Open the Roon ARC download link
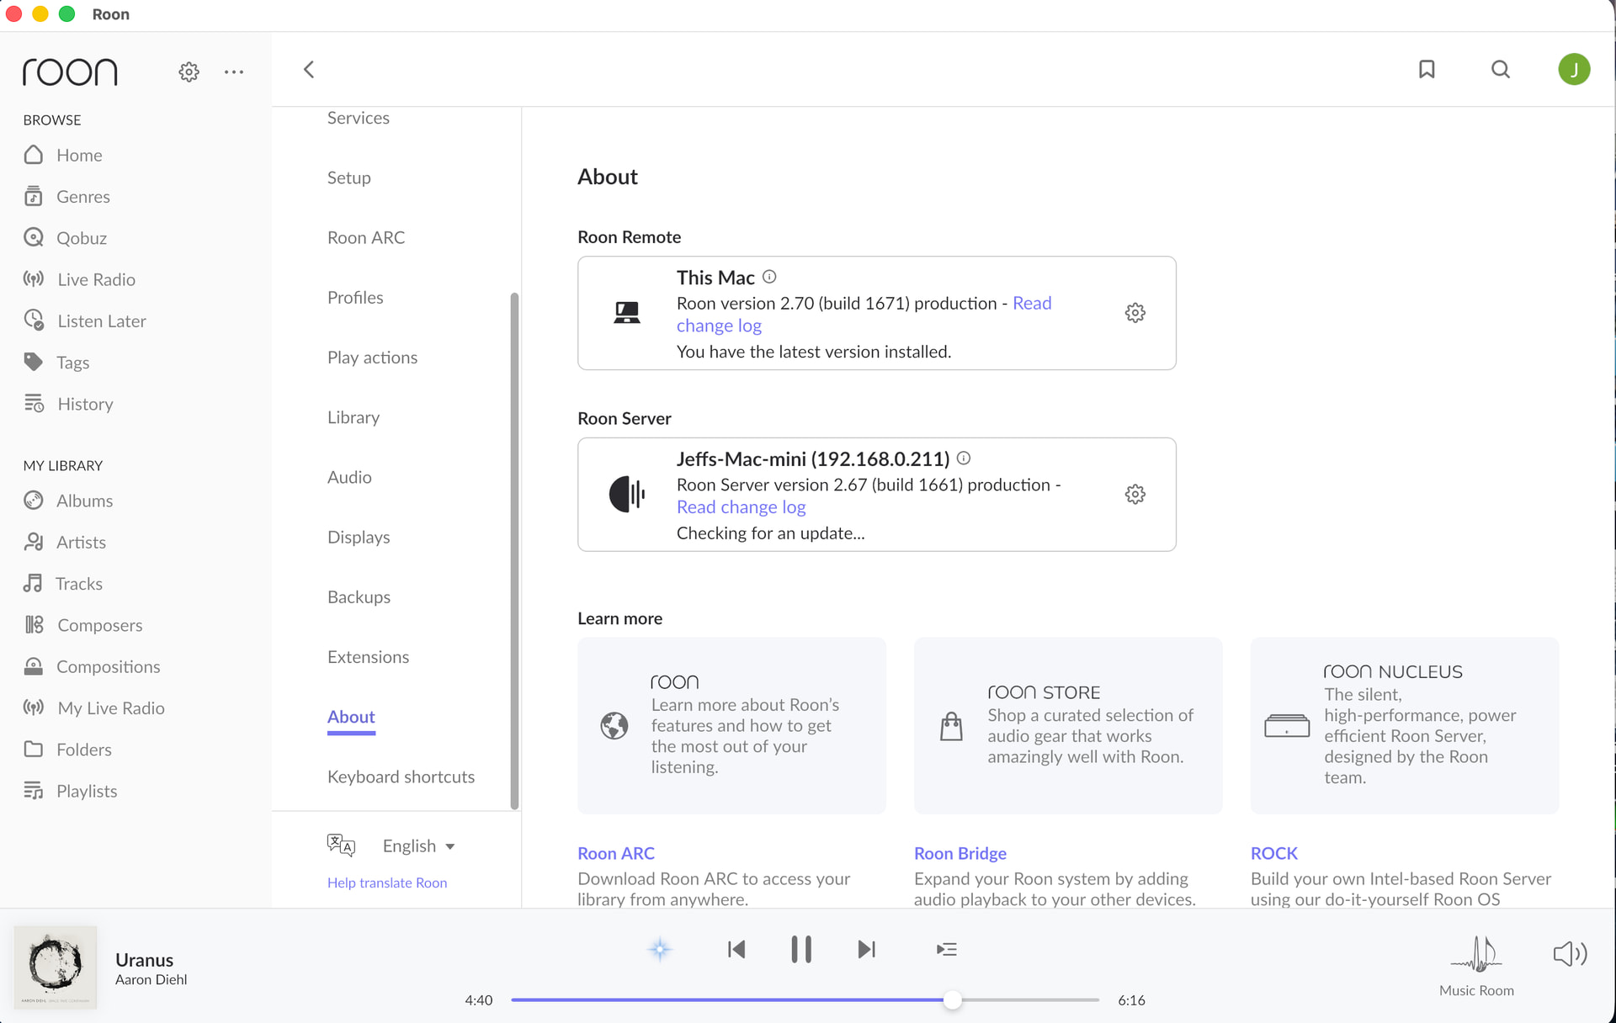This screenshot has height=1023, width=1616. (616, 853)
